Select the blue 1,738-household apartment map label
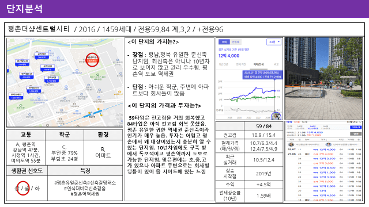 coord(51,79)
